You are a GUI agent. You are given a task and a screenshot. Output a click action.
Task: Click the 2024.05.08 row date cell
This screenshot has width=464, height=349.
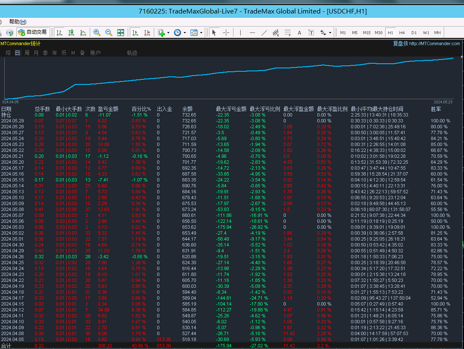click(x=12, y=209)
